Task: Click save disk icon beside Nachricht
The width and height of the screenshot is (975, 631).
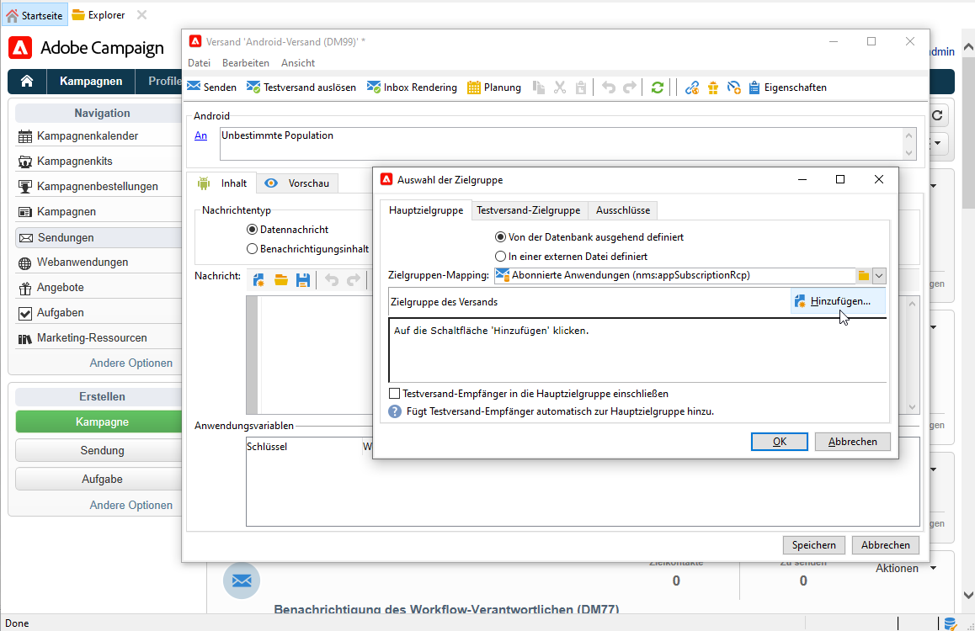Action: (x=303, y=280)
